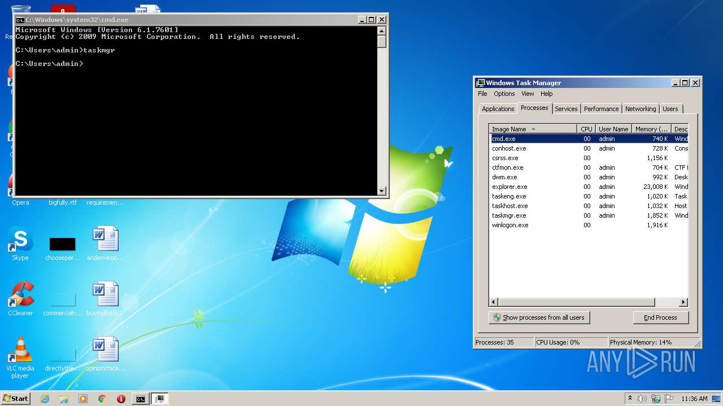Click the taskbar clock 11:36 AM
Viewport: 723px width, 406px height.
(694, 399)
